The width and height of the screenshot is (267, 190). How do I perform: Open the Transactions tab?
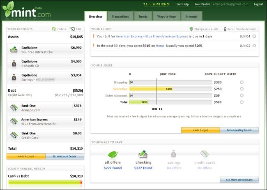[120, 16]
